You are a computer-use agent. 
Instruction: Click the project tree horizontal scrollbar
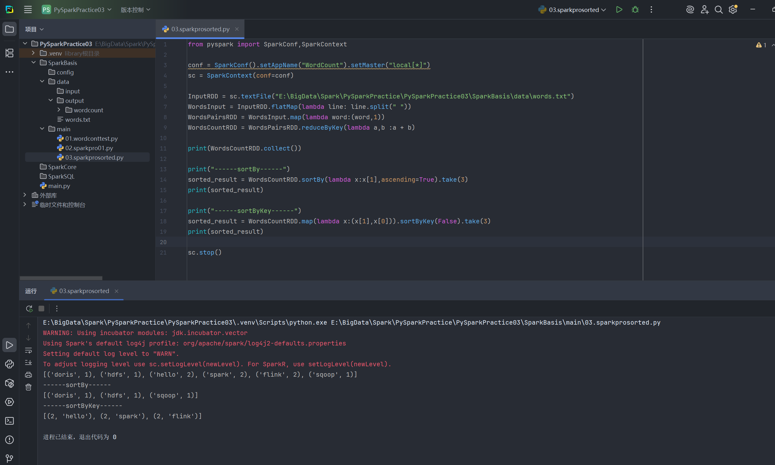(61, 278)
